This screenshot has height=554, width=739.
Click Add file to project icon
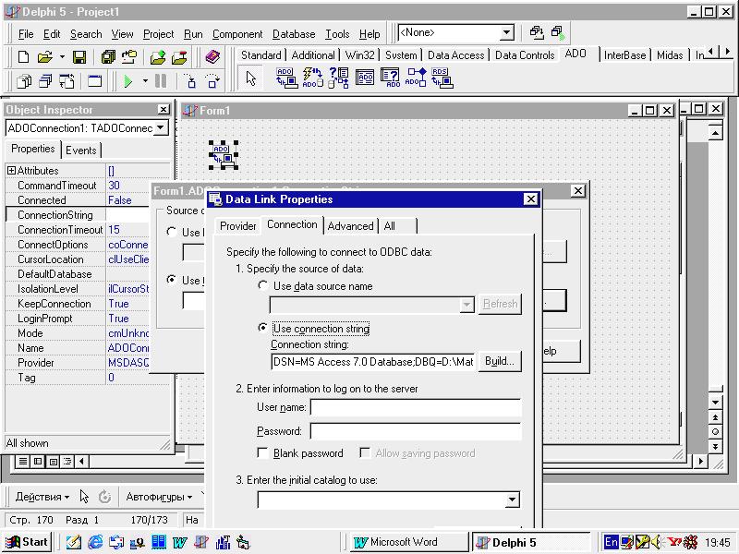(158, 57)
